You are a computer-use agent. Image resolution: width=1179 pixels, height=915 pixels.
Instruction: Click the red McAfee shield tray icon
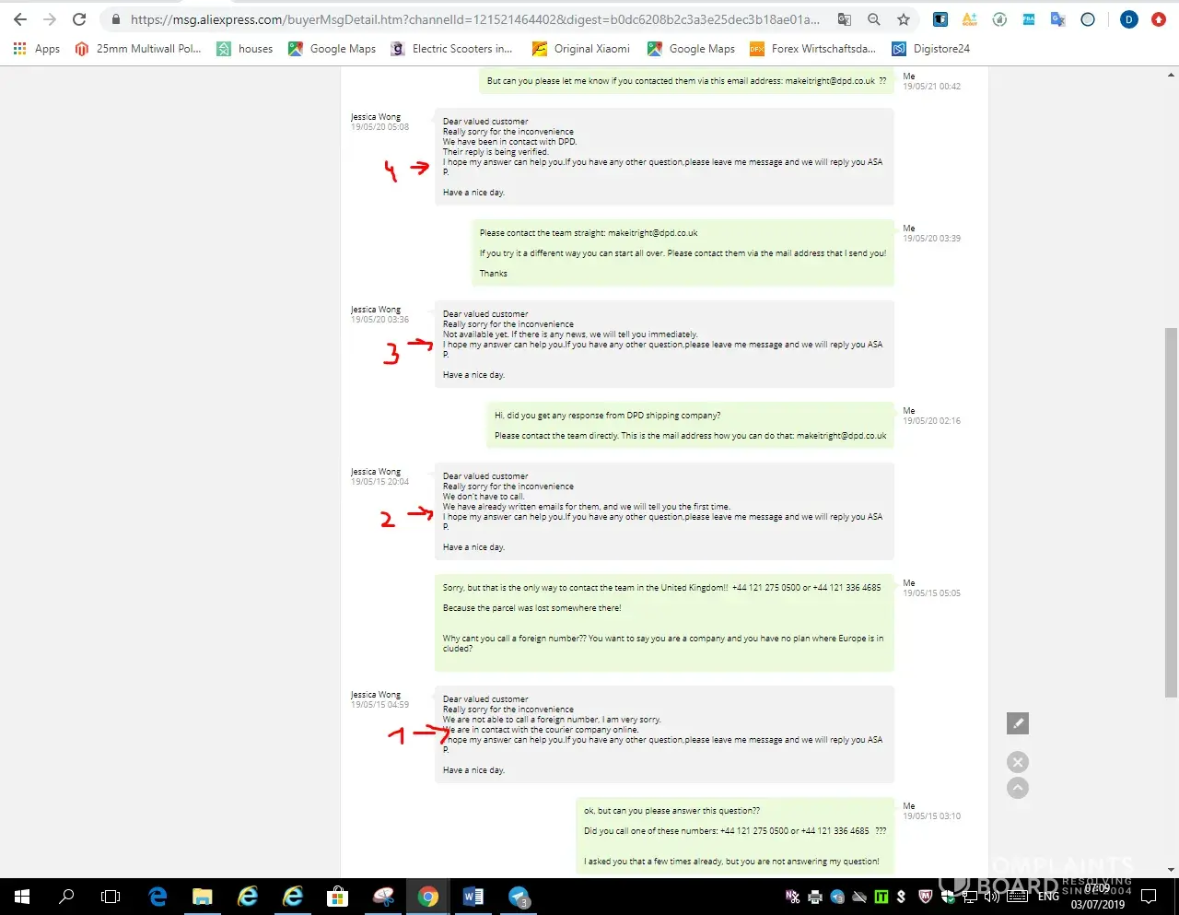click(926, 897)
